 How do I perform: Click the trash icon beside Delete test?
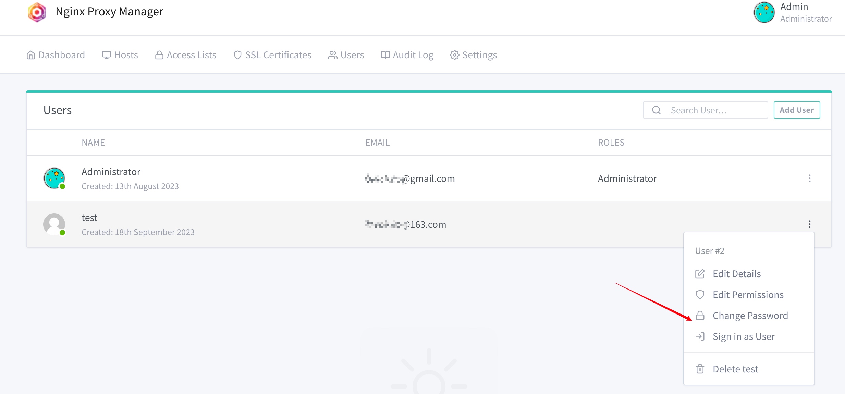pyautogui.click(x=700, y=369)
